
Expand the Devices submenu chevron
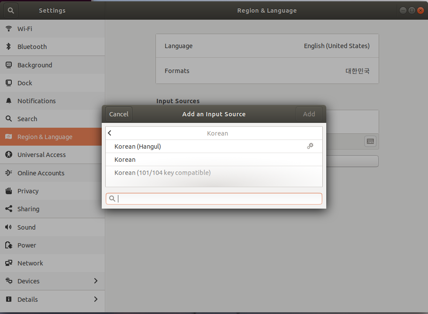(x=96, y=281)
